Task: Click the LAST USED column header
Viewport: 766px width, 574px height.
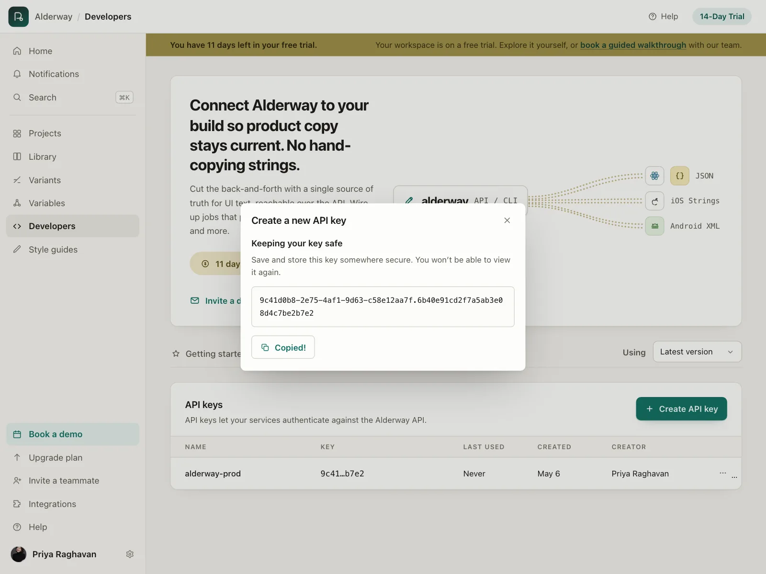Action: pos(484,447)
